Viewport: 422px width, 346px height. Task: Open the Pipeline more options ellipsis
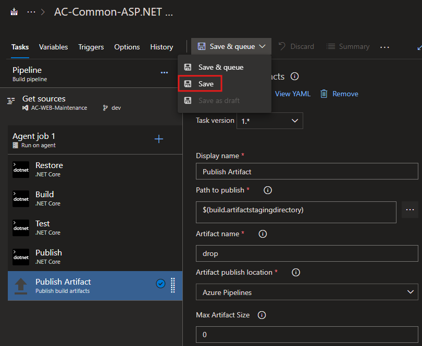tap(164, 73)
